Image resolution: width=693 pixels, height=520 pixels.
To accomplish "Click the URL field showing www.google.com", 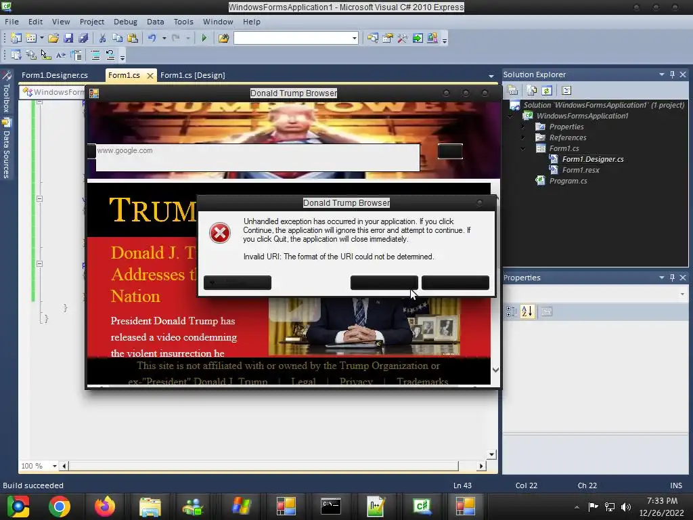I will 258,157.
